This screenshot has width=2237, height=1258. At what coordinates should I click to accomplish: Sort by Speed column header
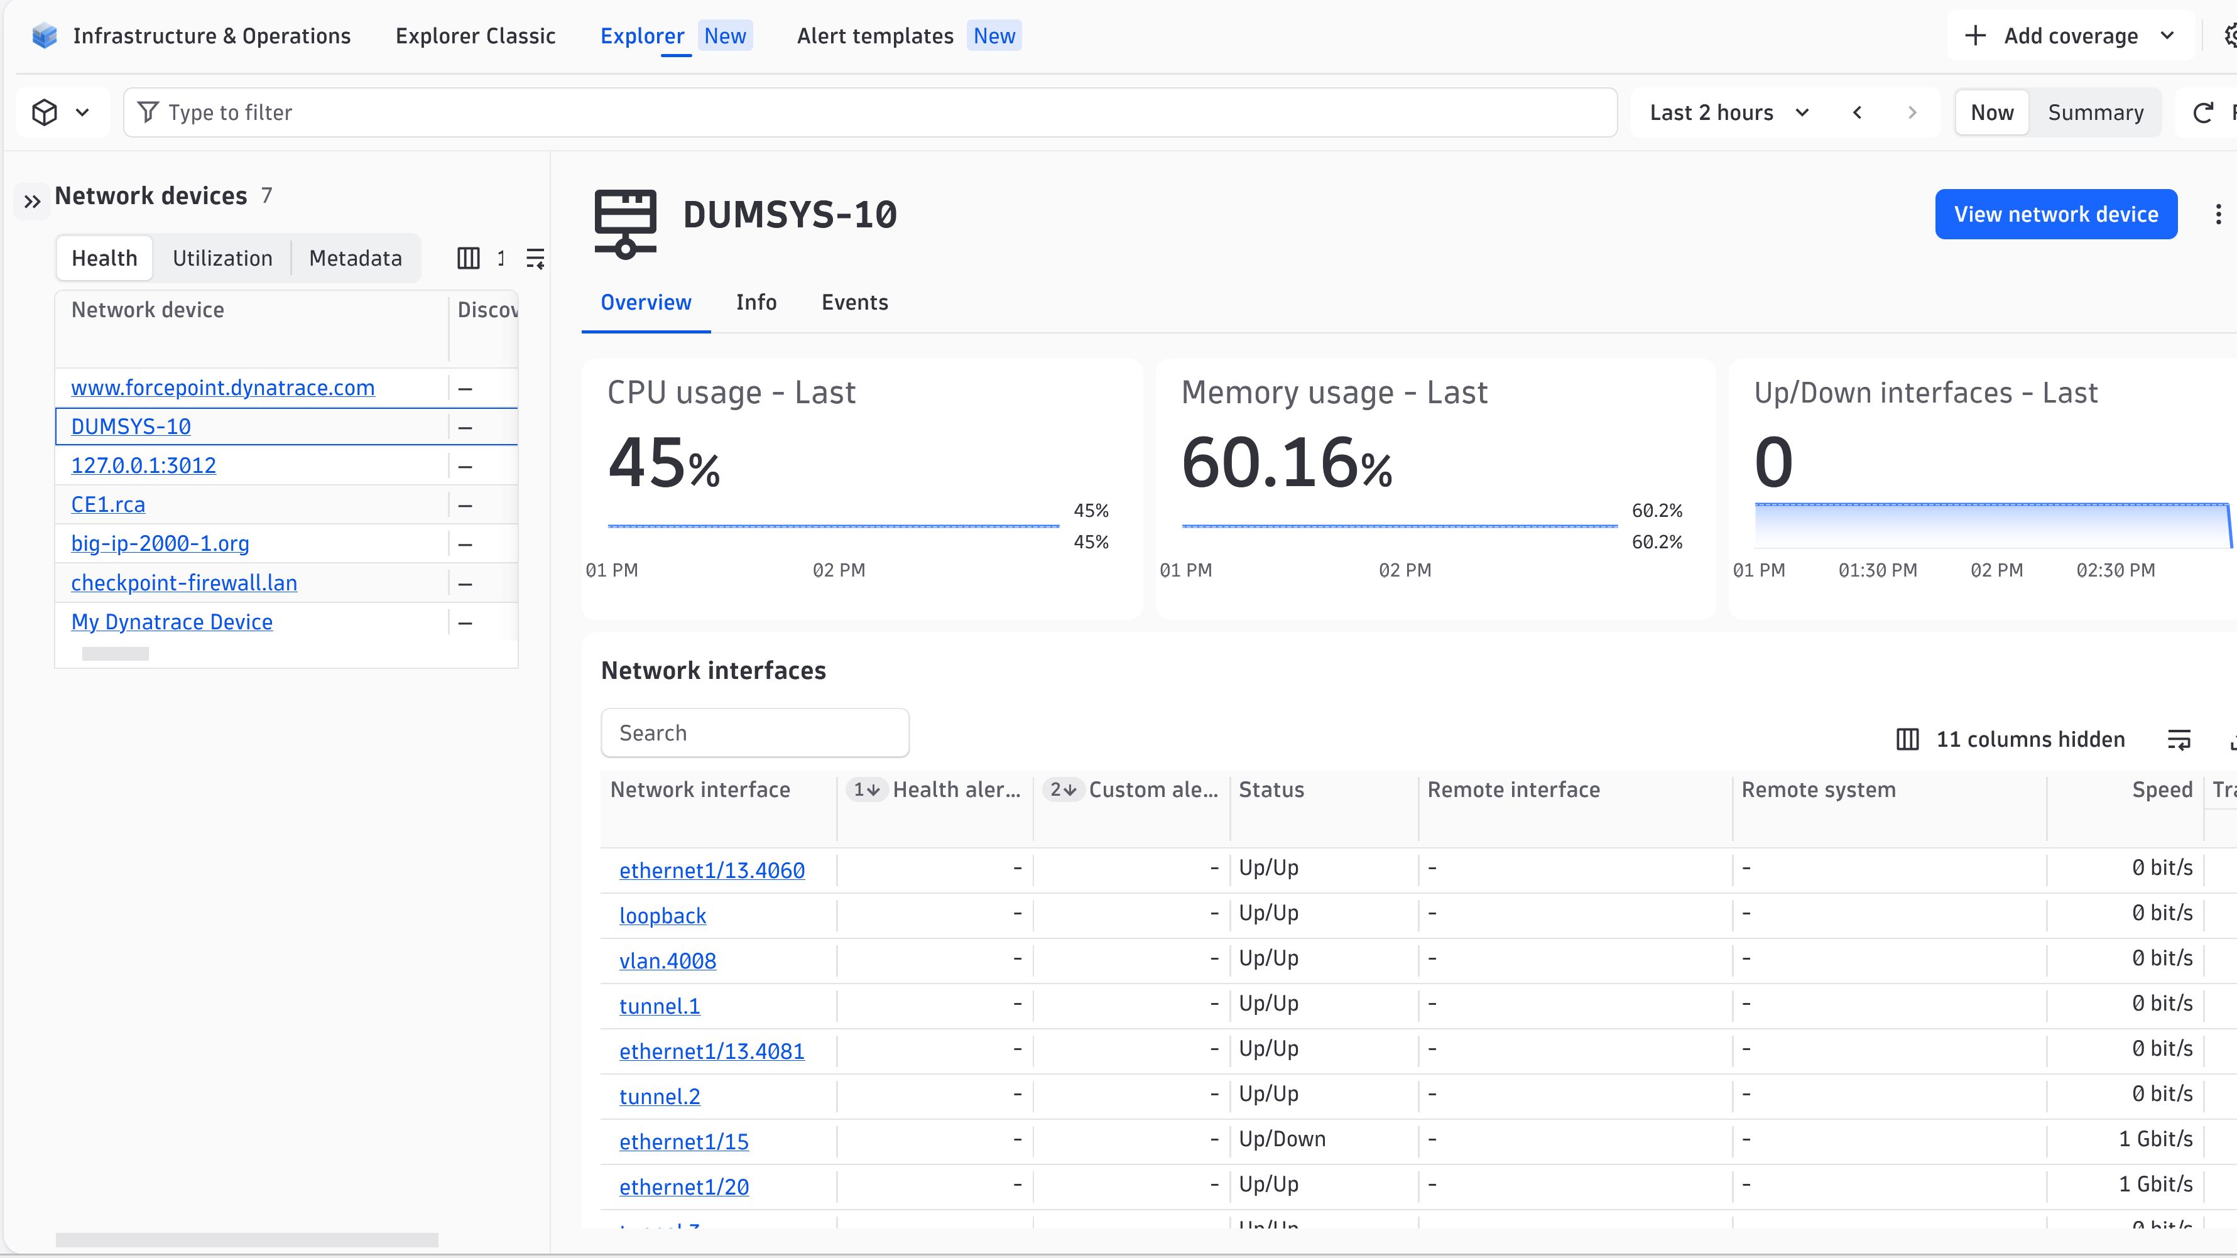(2162, 789)
